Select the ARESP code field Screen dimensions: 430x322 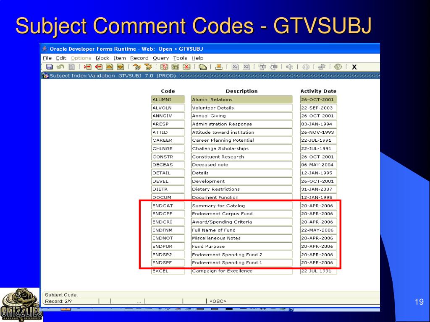click(x=168, y=124)
